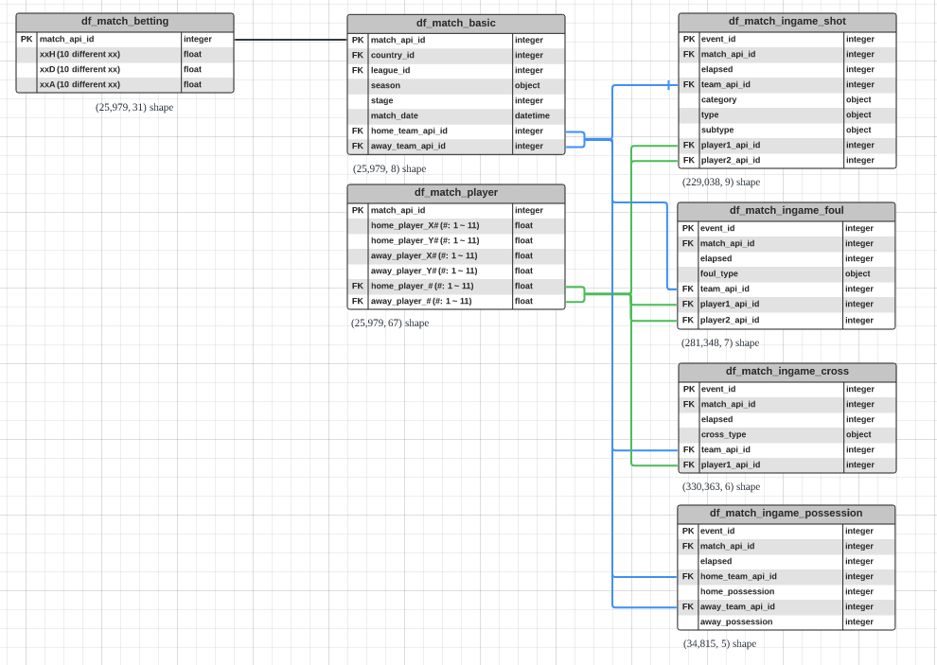Click the (229,038, 9) shape label
937x665 pixels.
click(720, 182)
